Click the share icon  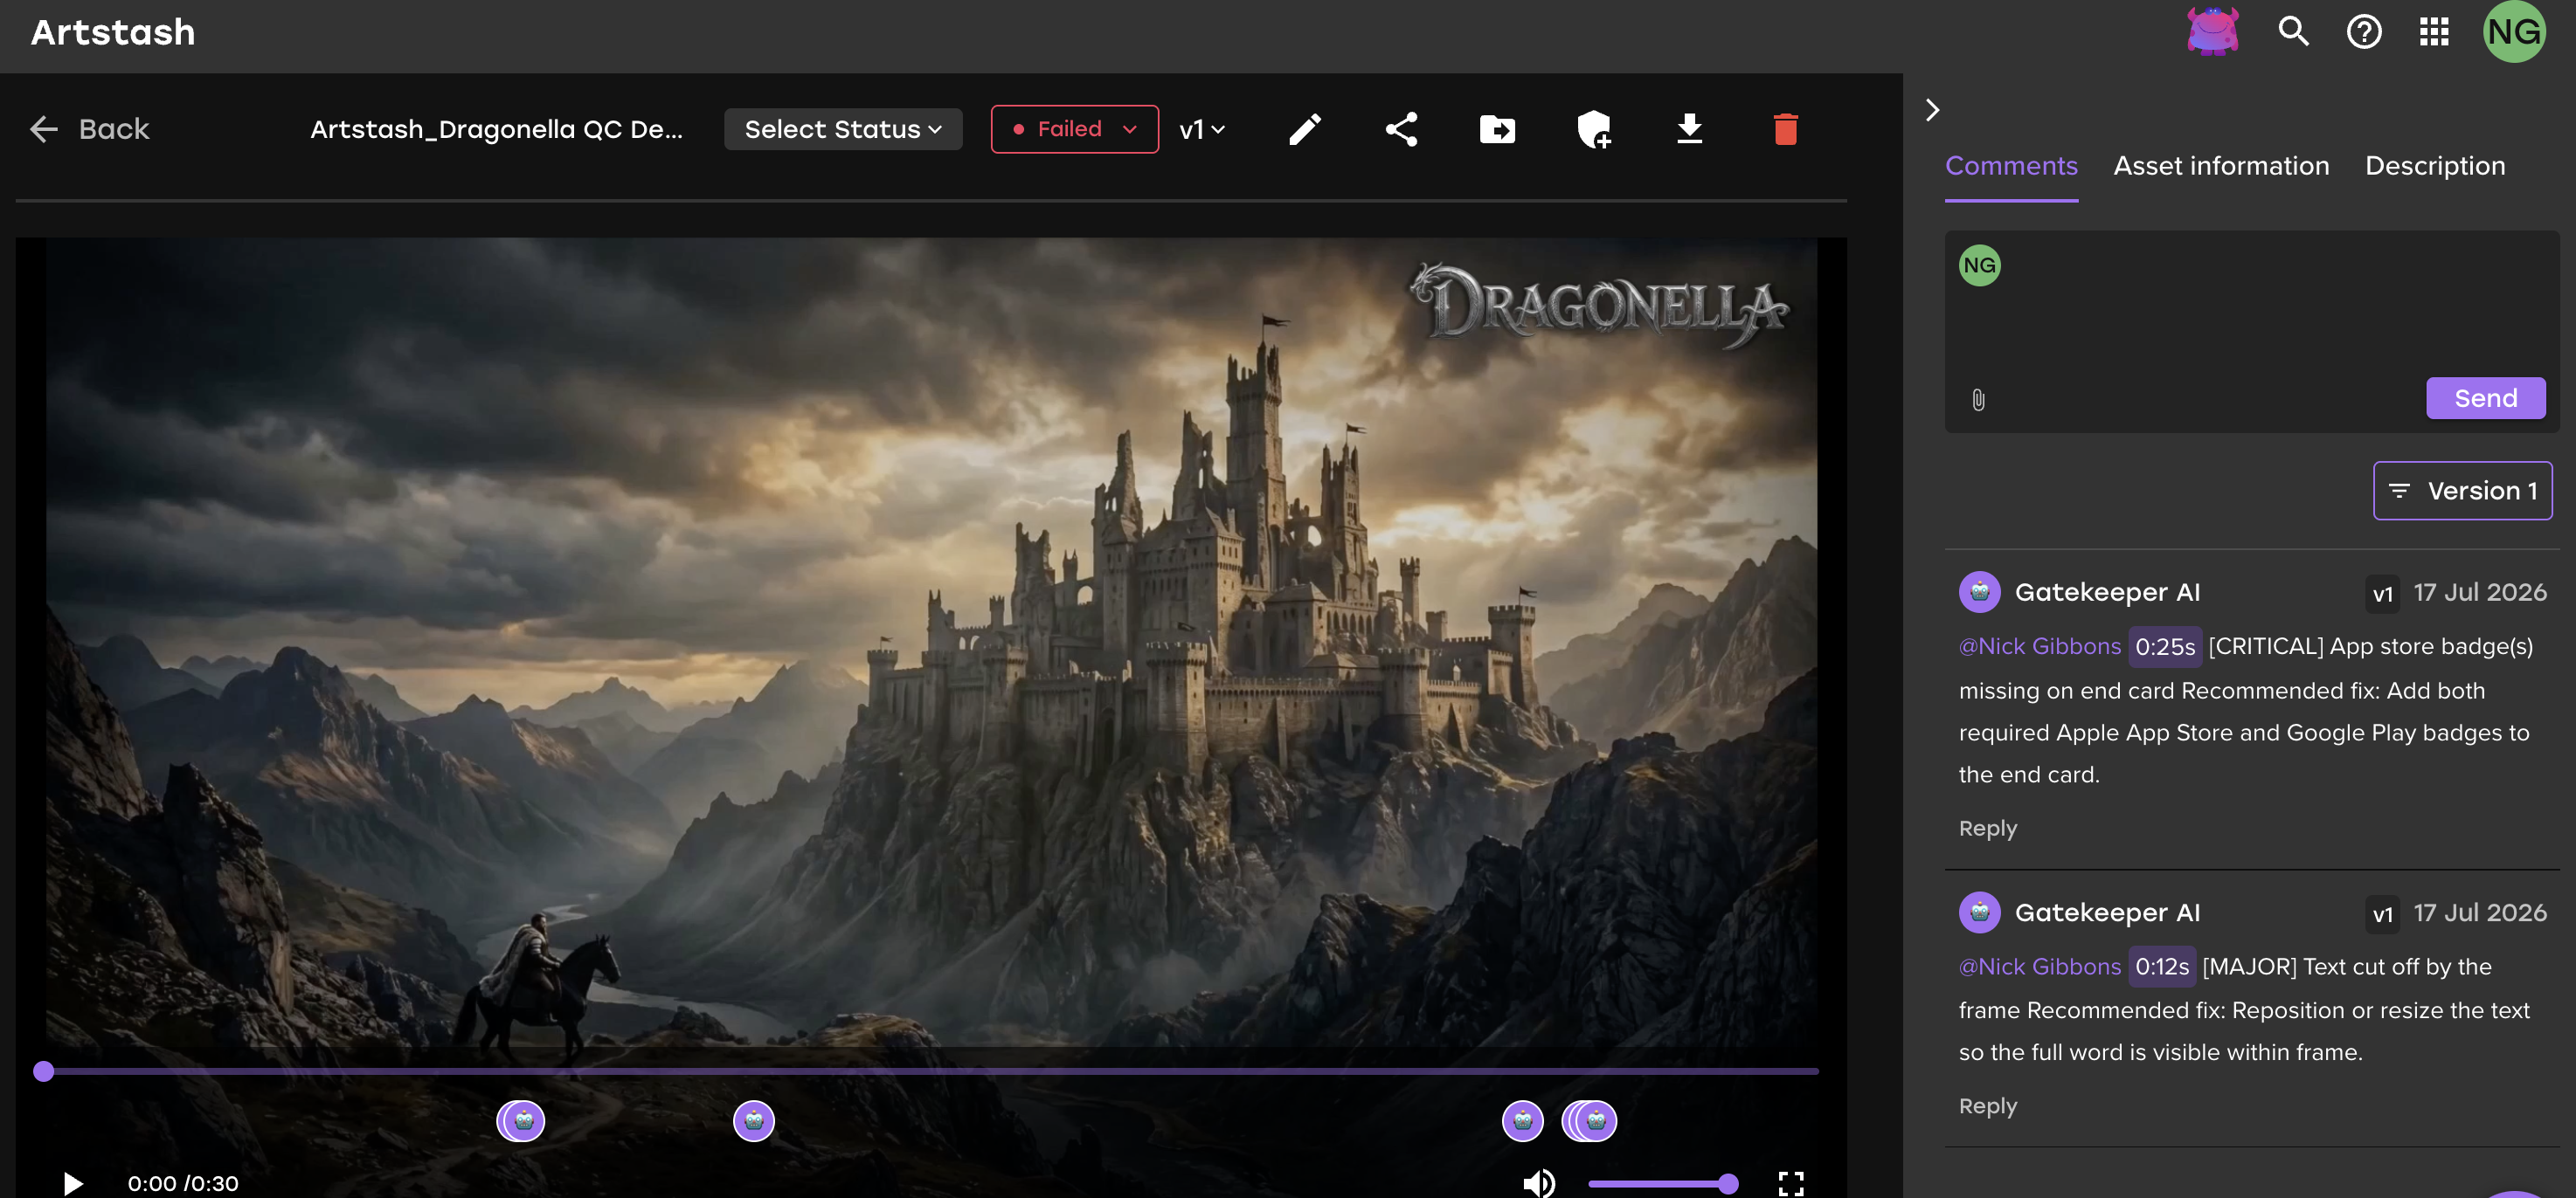coord(1401,129)
